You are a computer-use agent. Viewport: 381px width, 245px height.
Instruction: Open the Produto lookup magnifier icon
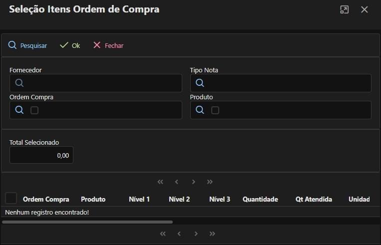[200, 110]
